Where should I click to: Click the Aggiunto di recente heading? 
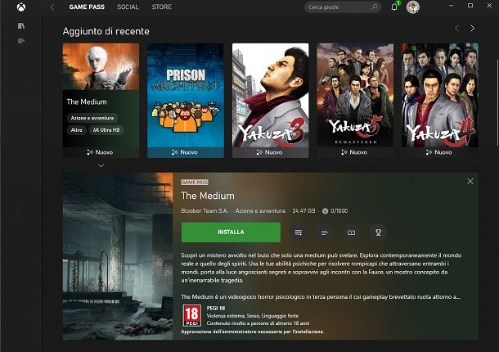pos(106,31)
